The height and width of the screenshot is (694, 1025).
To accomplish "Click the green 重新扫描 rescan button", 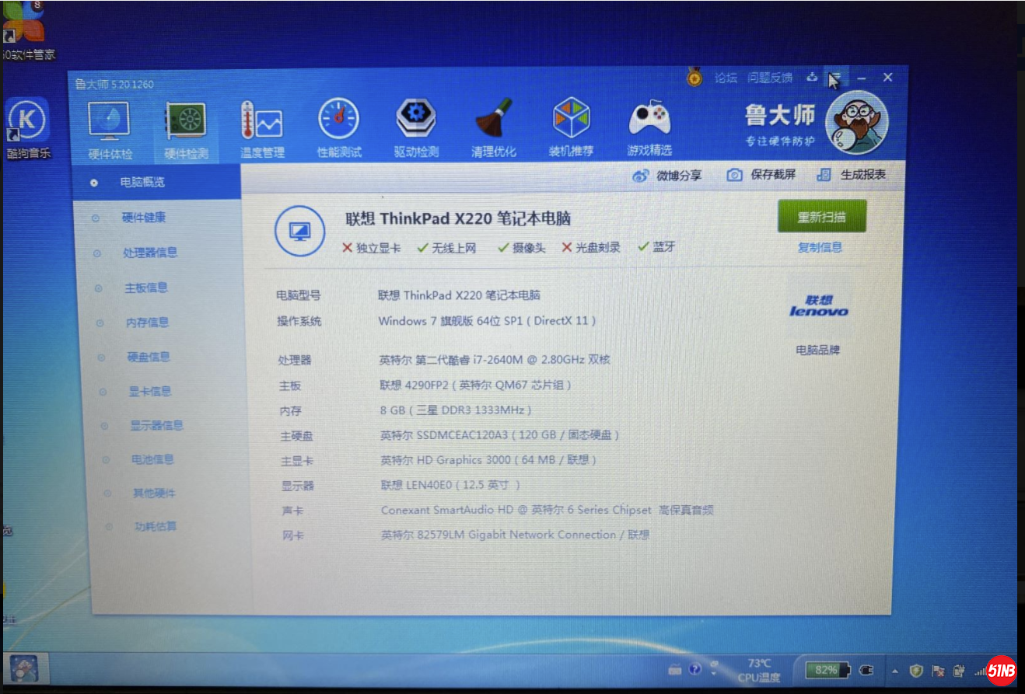I will pos(821,216).
